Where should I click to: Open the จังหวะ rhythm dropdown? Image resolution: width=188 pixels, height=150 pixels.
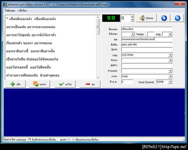pos(170,60)
